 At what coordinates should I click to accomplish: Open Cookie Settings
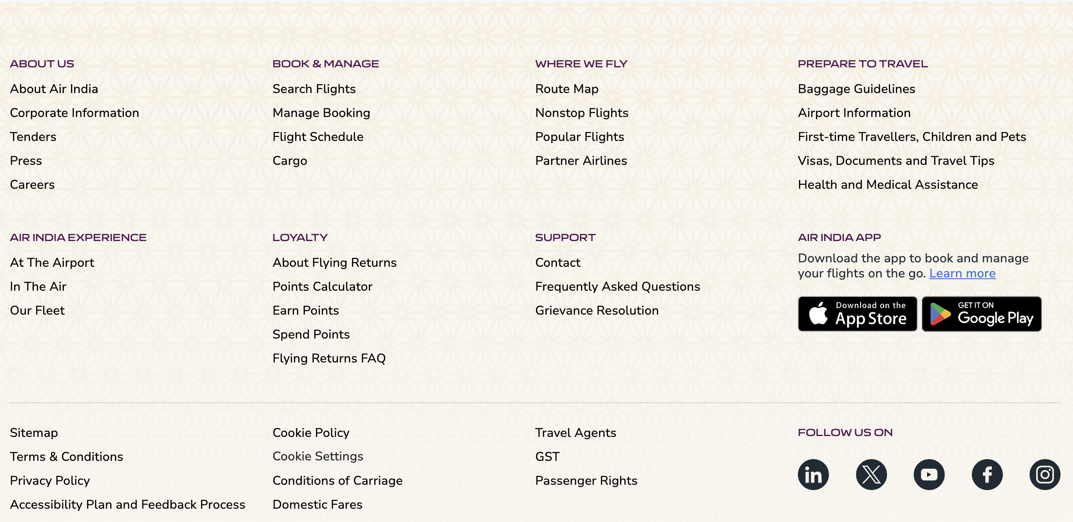coord(318,456)
